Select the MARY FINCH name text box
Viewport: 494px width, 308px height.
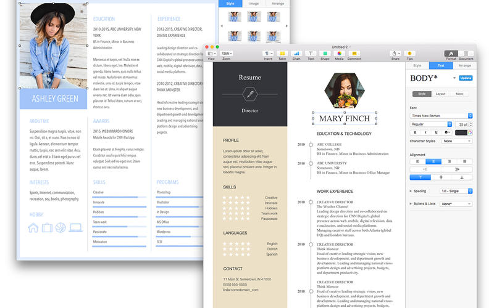(345, 118)
